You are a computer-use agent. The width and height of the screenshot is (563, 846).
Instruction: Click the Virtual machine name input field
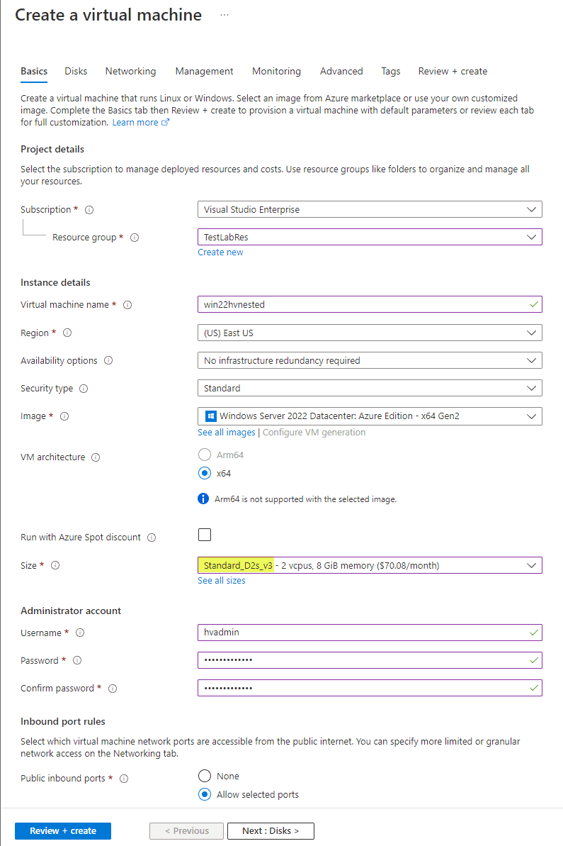pos(370,304)
